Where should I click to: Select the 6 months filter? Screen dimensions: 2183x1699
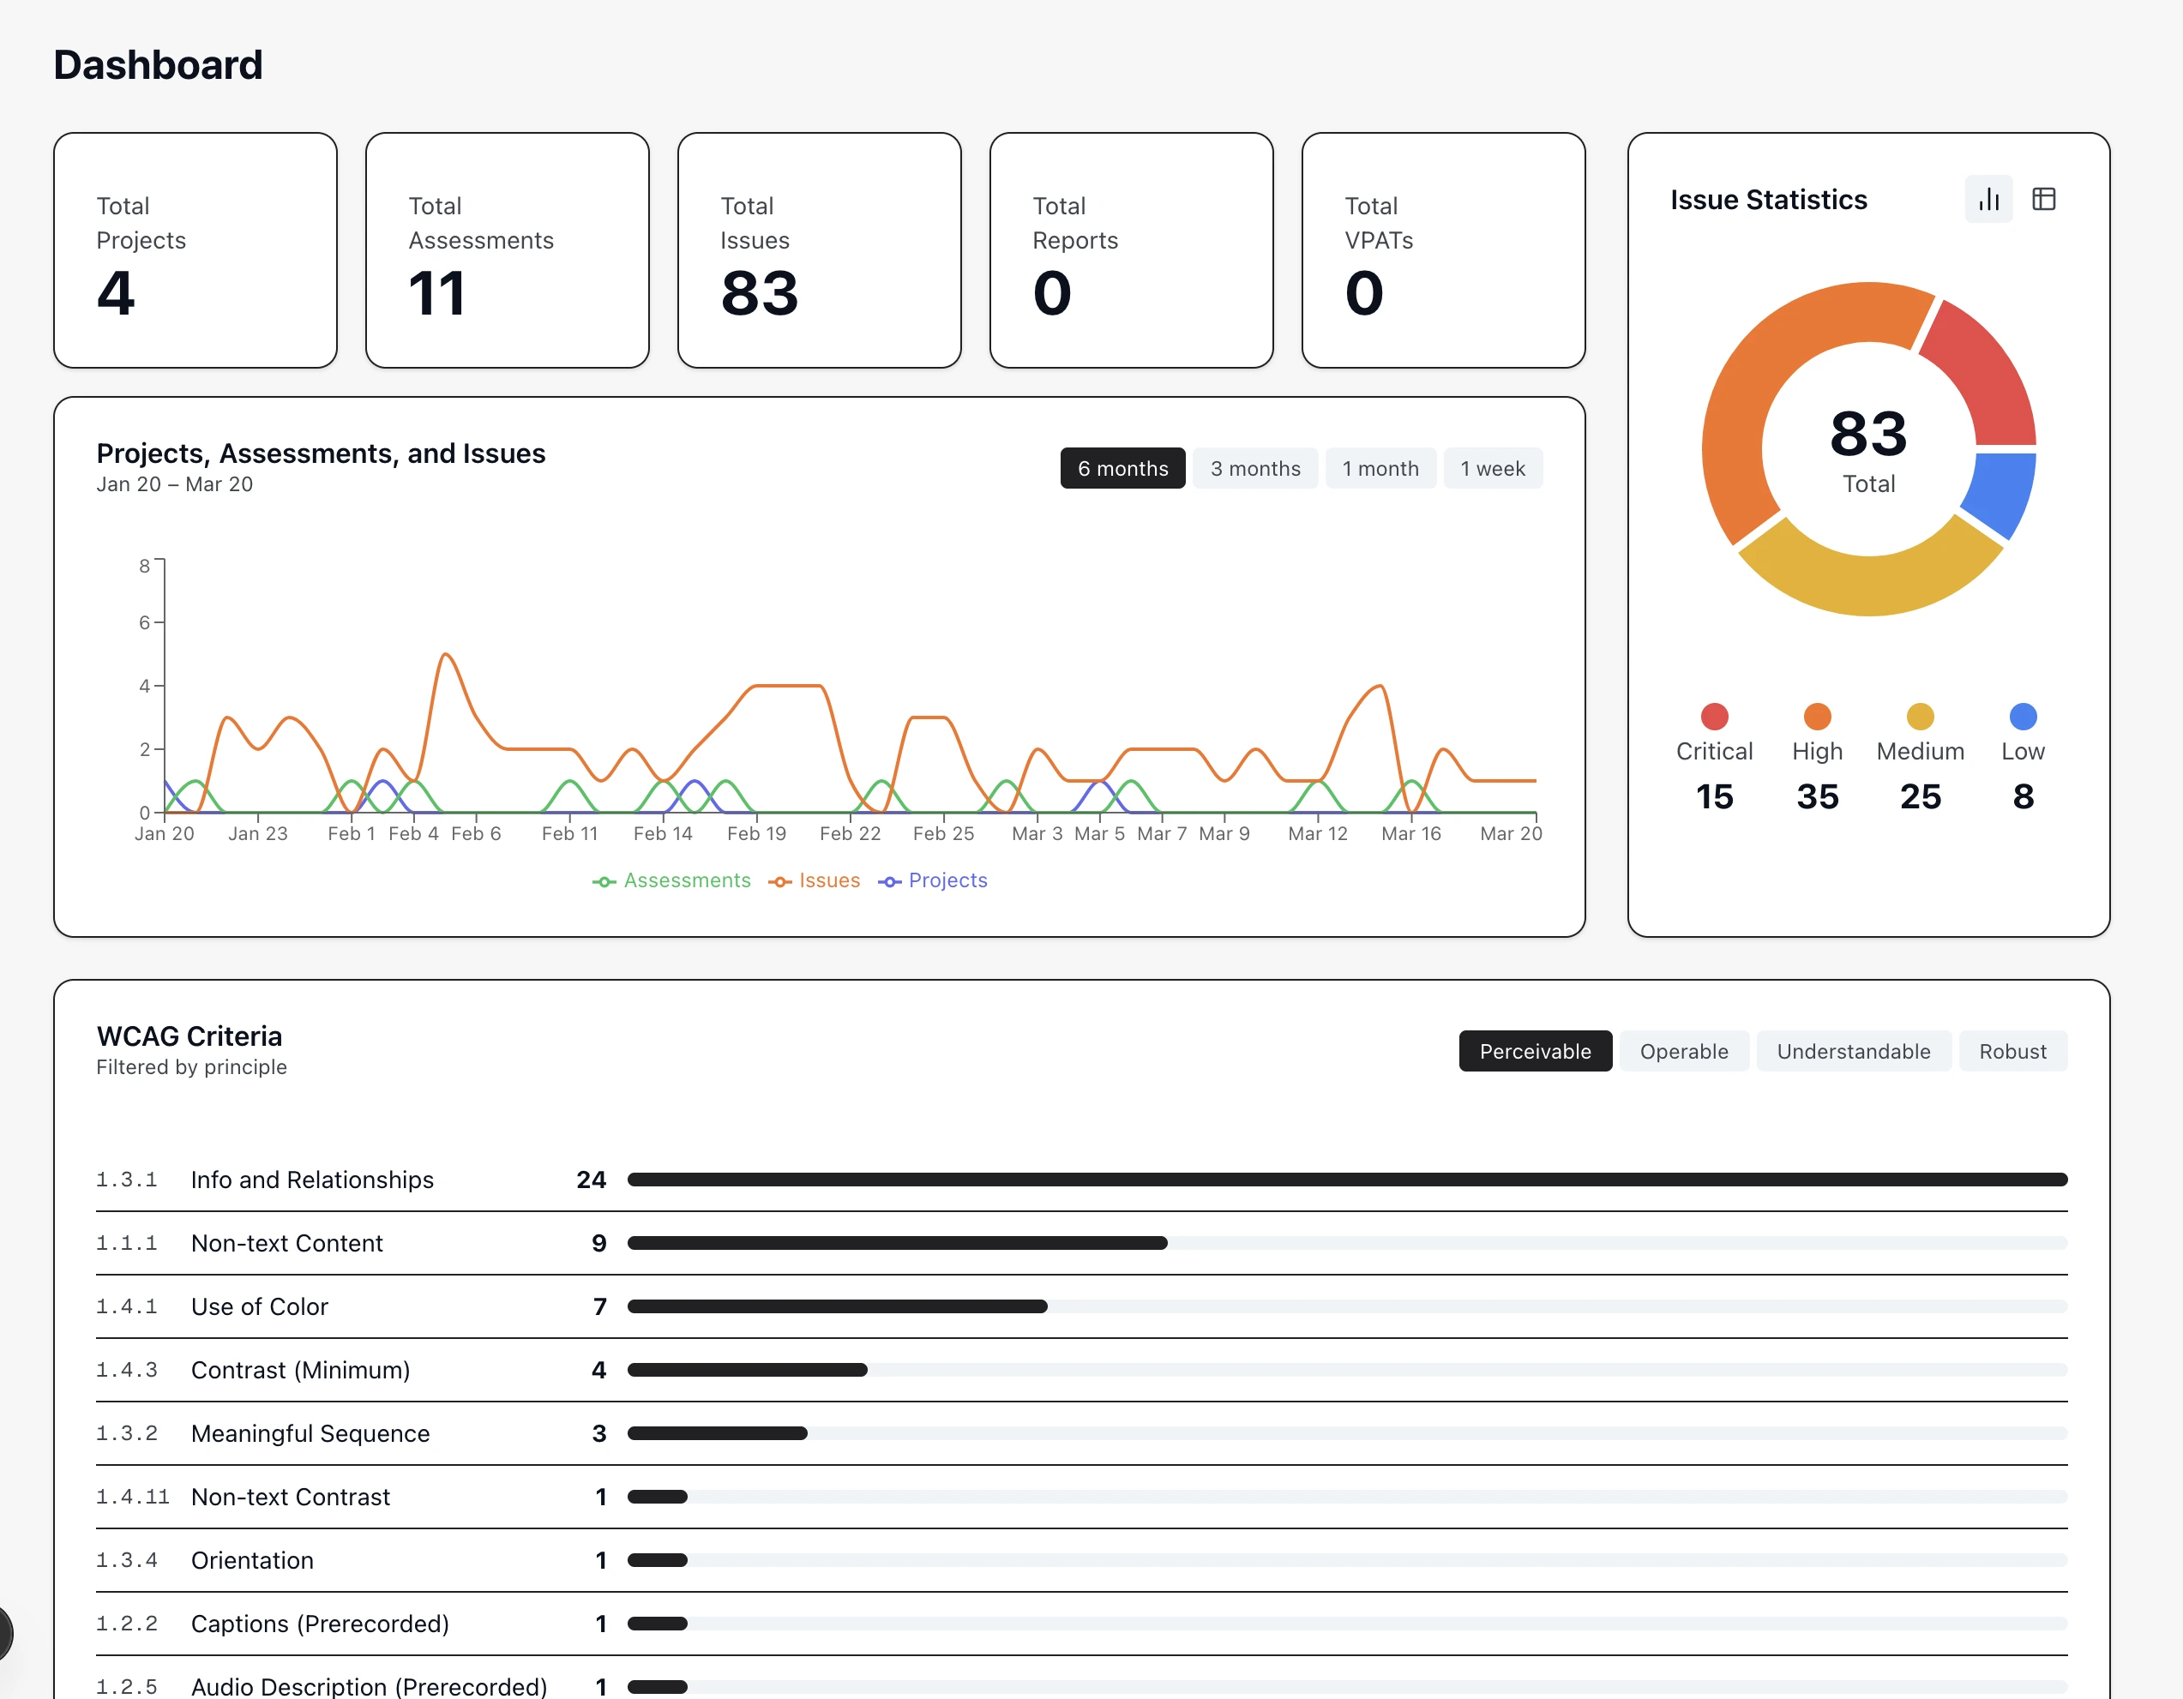1122,468
